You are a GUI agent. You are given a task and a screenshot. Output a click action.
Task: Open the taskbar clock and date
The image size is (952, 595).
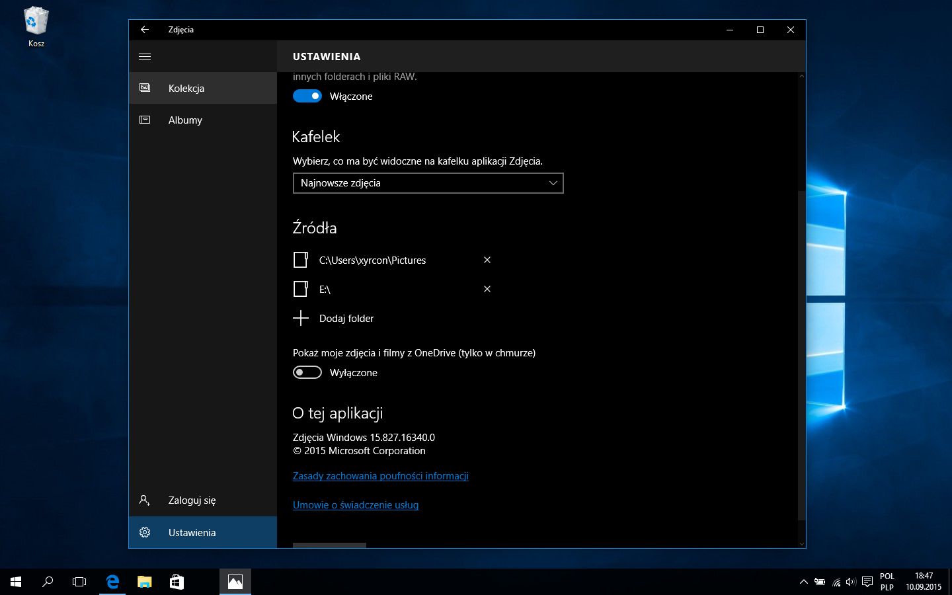[x=924, y=582]
